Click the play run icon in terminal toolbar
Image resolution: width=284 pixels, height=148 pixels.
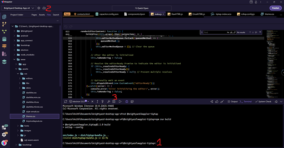click(120, 102)
